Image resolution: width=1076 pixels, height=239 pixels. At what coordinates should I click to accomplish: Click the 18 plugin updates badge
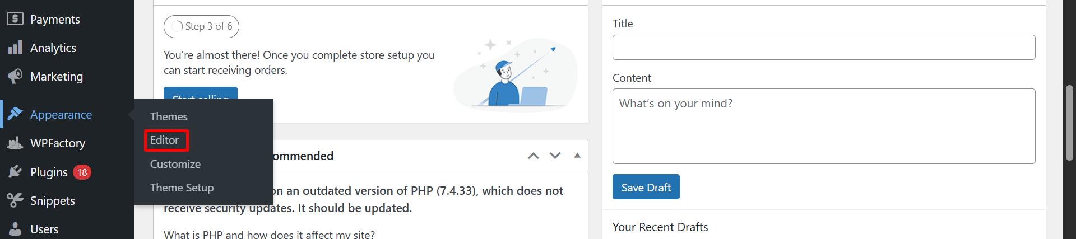pos(82,172)
